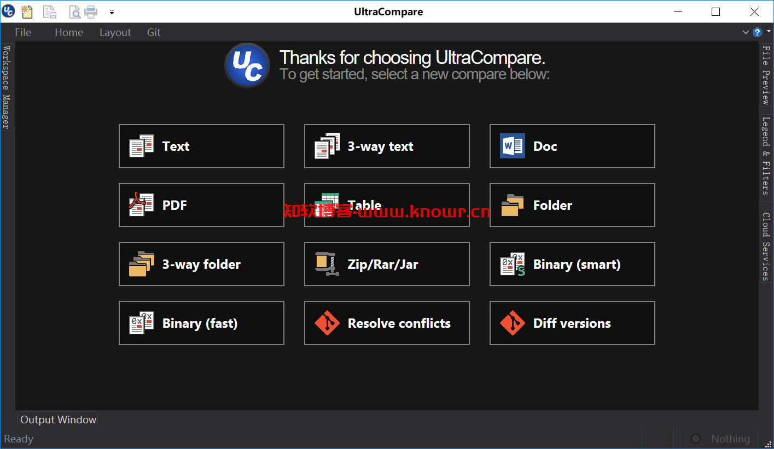Collapse the ribbon with the chevron

click(746, 32)
